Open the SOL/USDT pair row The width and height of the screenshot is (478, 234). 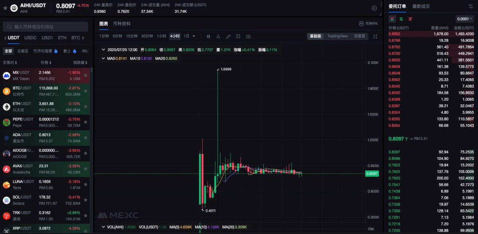pos(45,200)
